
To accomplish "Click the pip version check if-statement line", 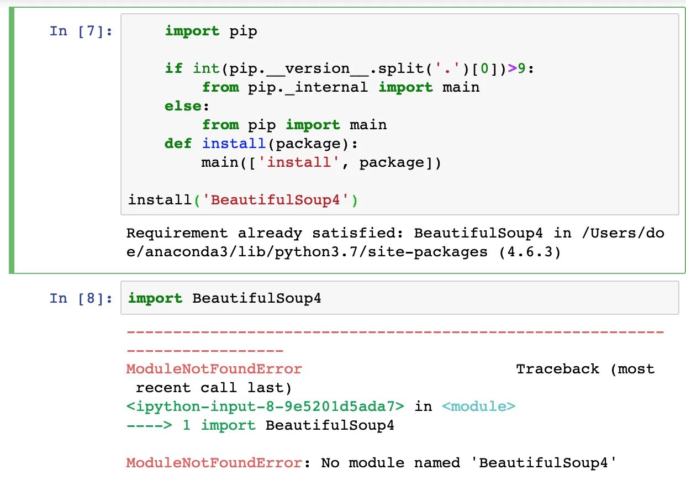I will pyautogui.click(x=350, y=68).
